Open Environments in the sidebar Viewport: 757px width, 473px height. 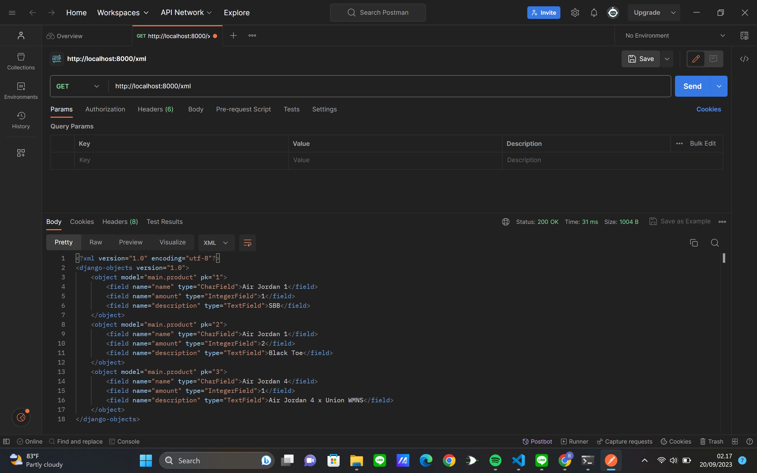[x=21, y=91]
